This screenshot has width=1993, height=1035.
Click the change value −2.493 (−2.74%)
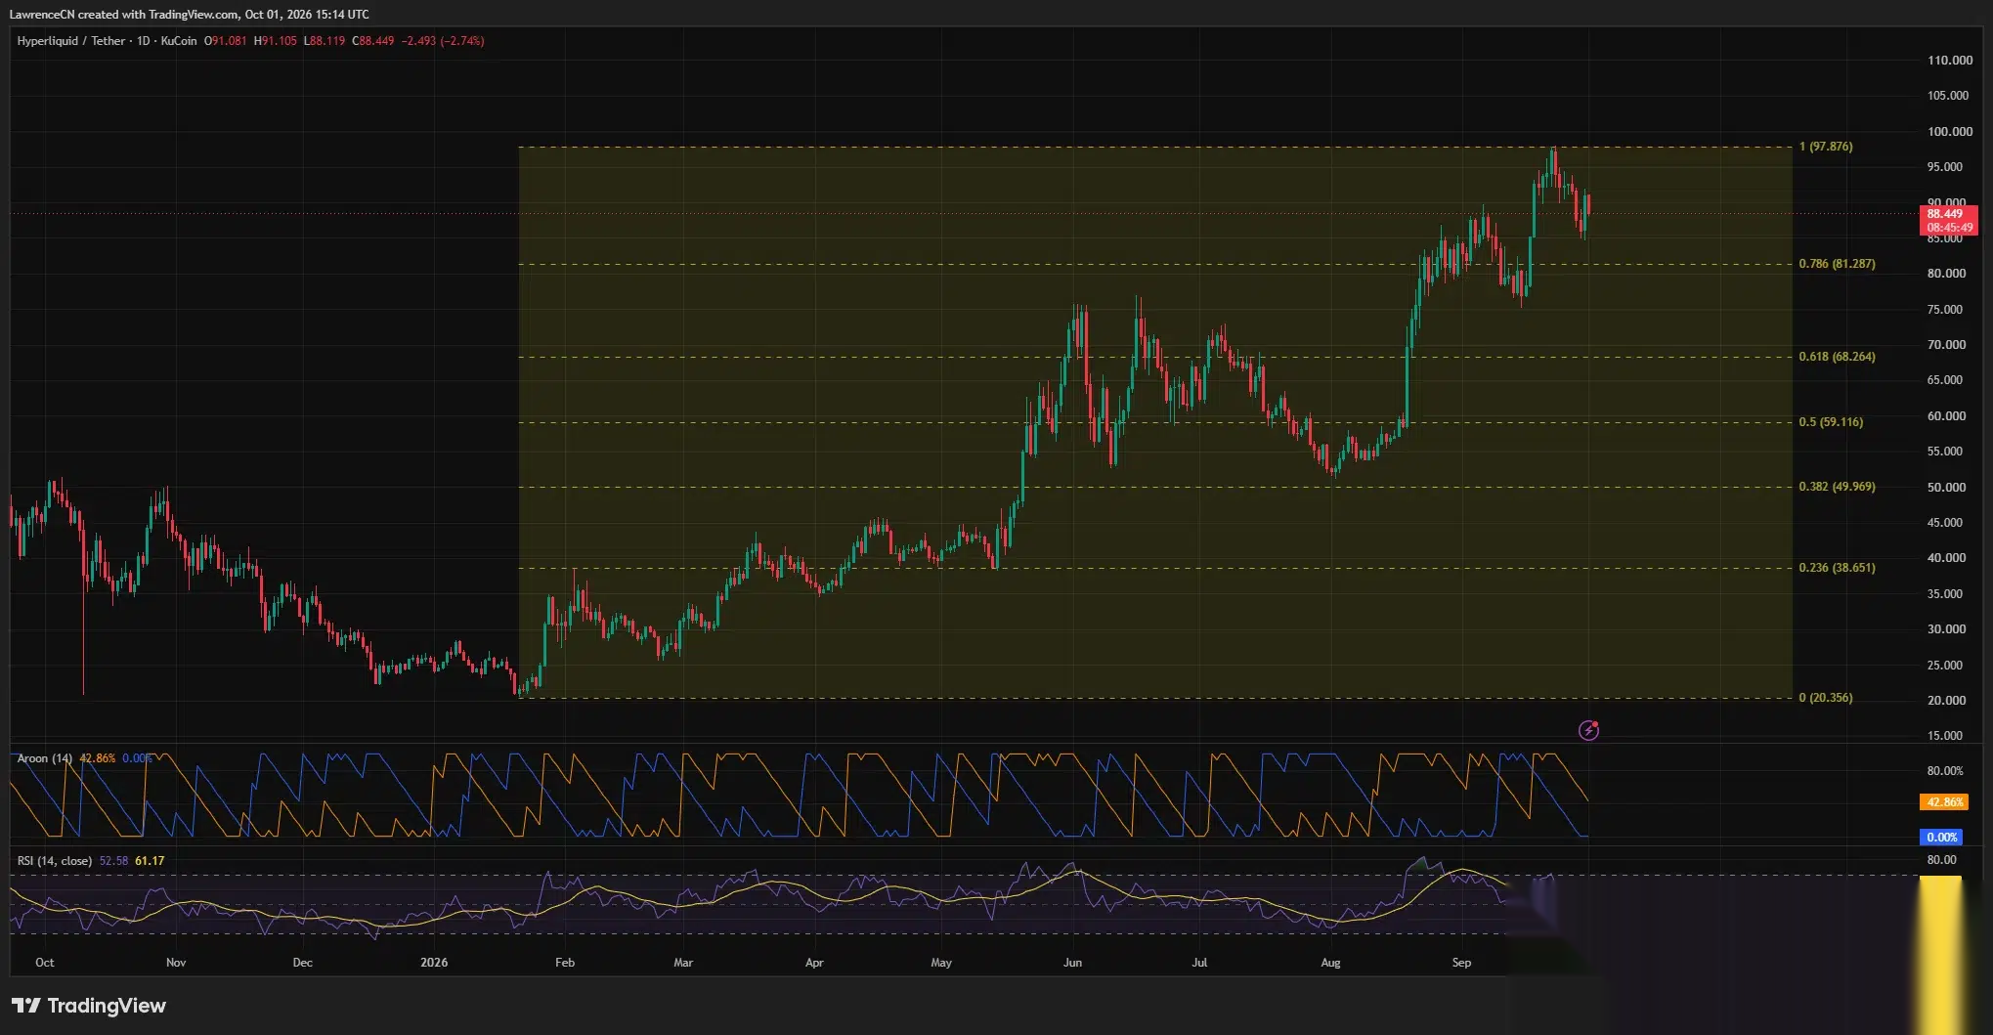coord(443,41)
